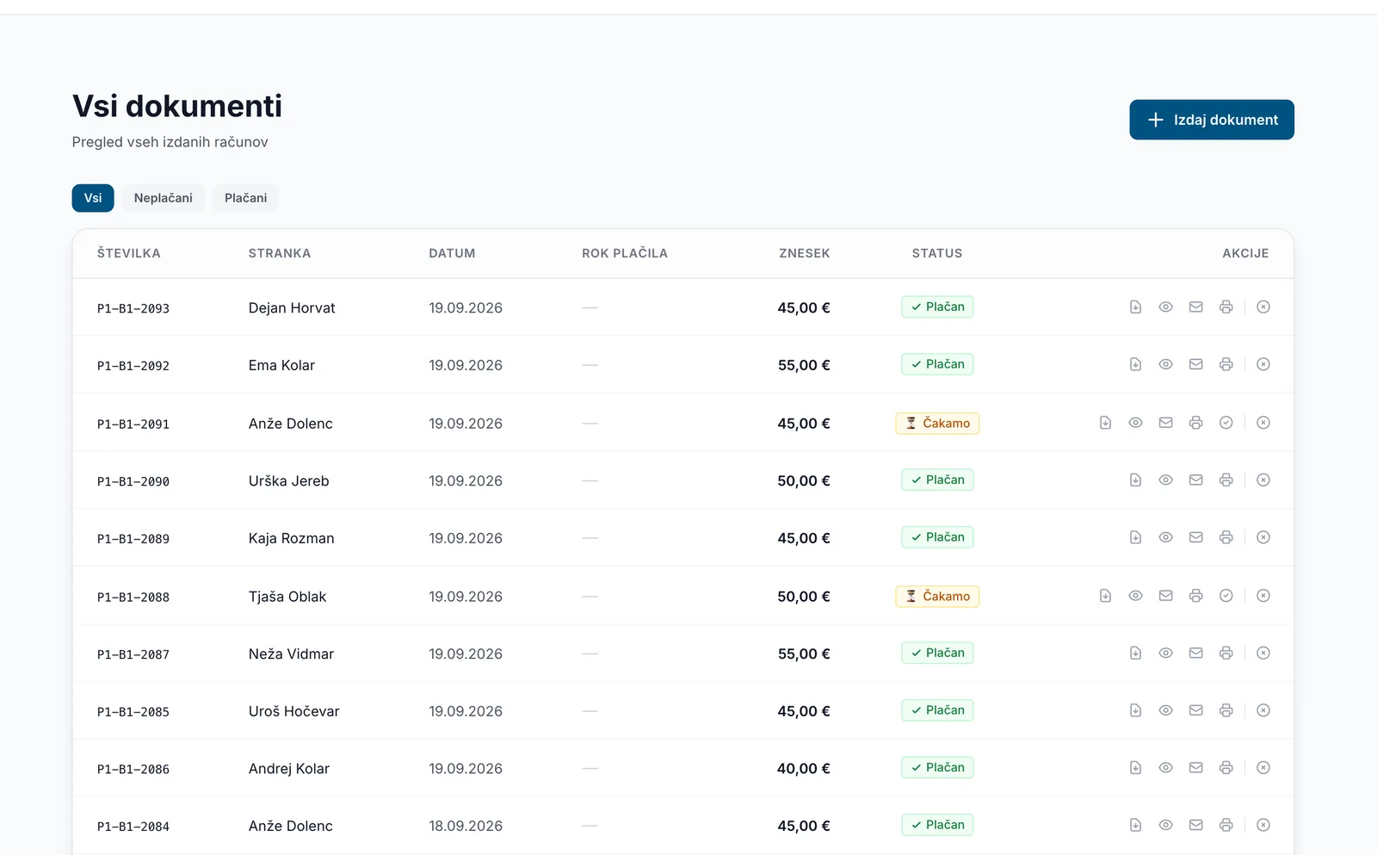Screen dimensions: 1377x855
Task: Mark Anže Dolenc's P1-B1-2091 invoice as paid
Action: [1226, 423]
